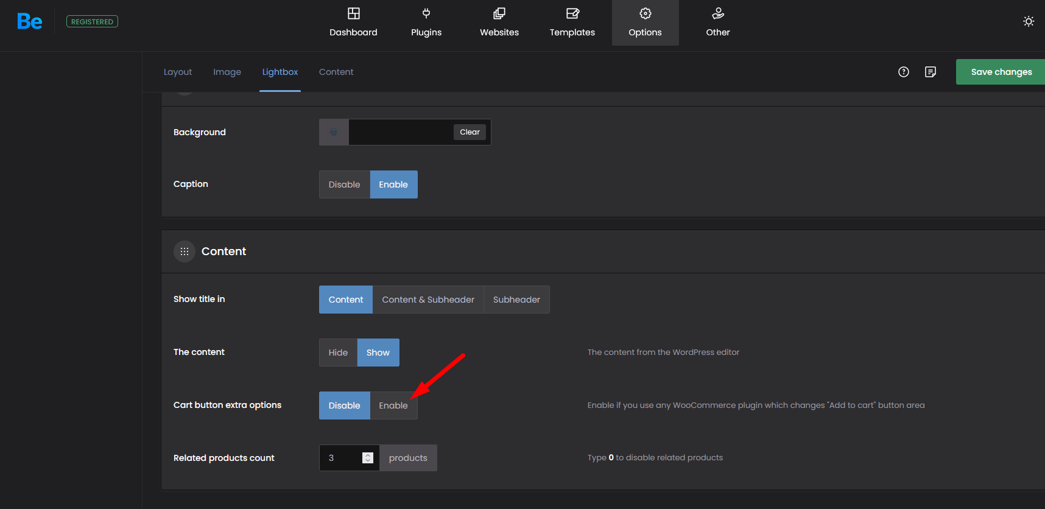The width and height of the screenshot is (1045, 509).
Task: Click the 'Caption' option label
Action: tap(191, 184)
